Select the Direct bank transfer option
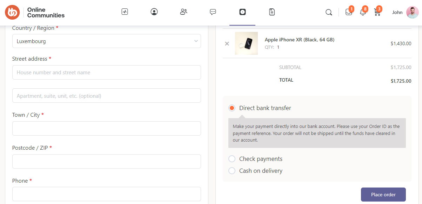 tap(232, 108)
